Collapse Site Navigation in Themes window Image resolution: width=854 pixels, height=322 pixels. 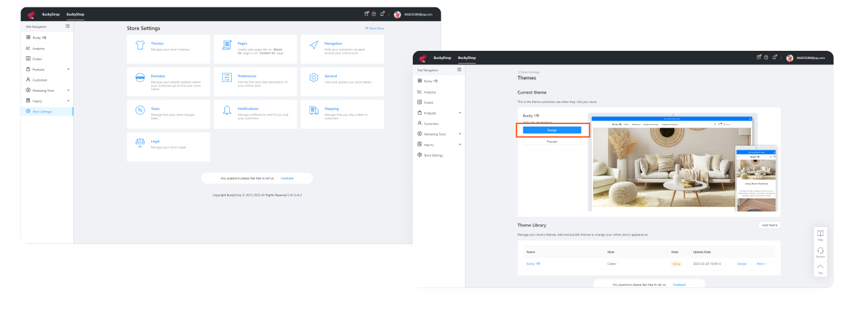(460, 69)
